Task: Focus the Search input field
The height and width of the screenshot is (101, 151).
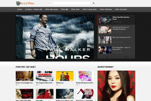Action: pyautogui.click(x=68, y=3)
